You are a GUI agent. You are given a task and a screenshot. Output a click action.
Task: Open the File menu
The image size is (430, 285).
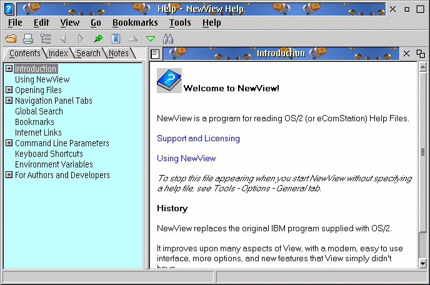(15, 22)
